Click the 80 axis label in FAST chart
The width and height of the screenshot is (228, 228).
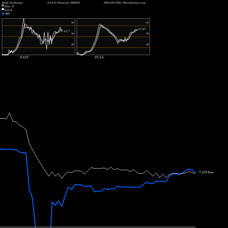pyautogui.click(x=73, y=22)
